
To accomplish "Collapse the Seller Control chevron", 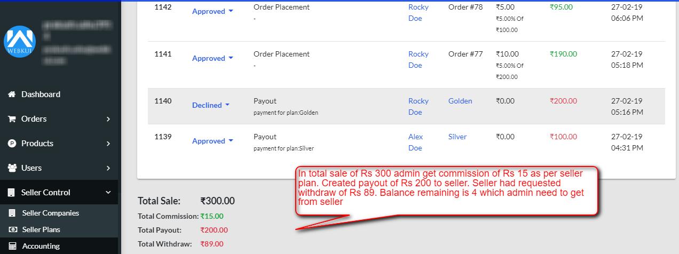I will [108, 193].
